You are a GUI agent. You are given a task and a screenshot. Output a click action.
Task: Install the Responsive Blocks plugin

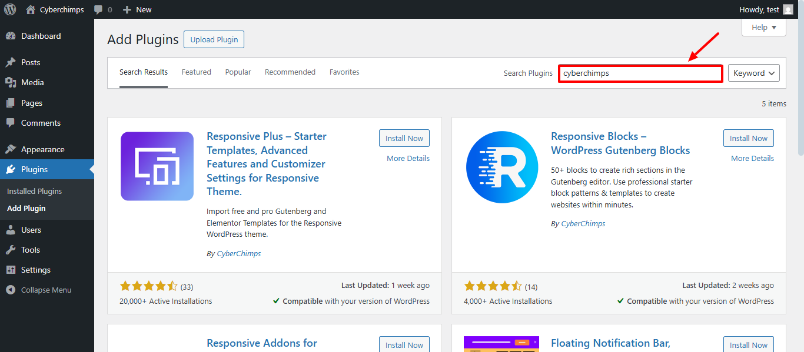point(749,138)
